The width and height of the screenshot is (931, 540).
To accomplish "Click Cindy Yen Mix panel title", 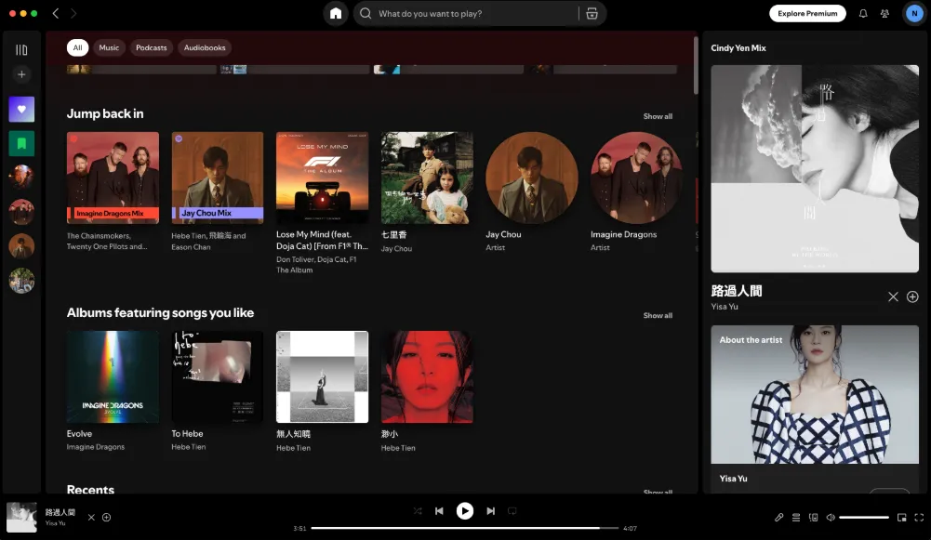I will pos(738,48).
